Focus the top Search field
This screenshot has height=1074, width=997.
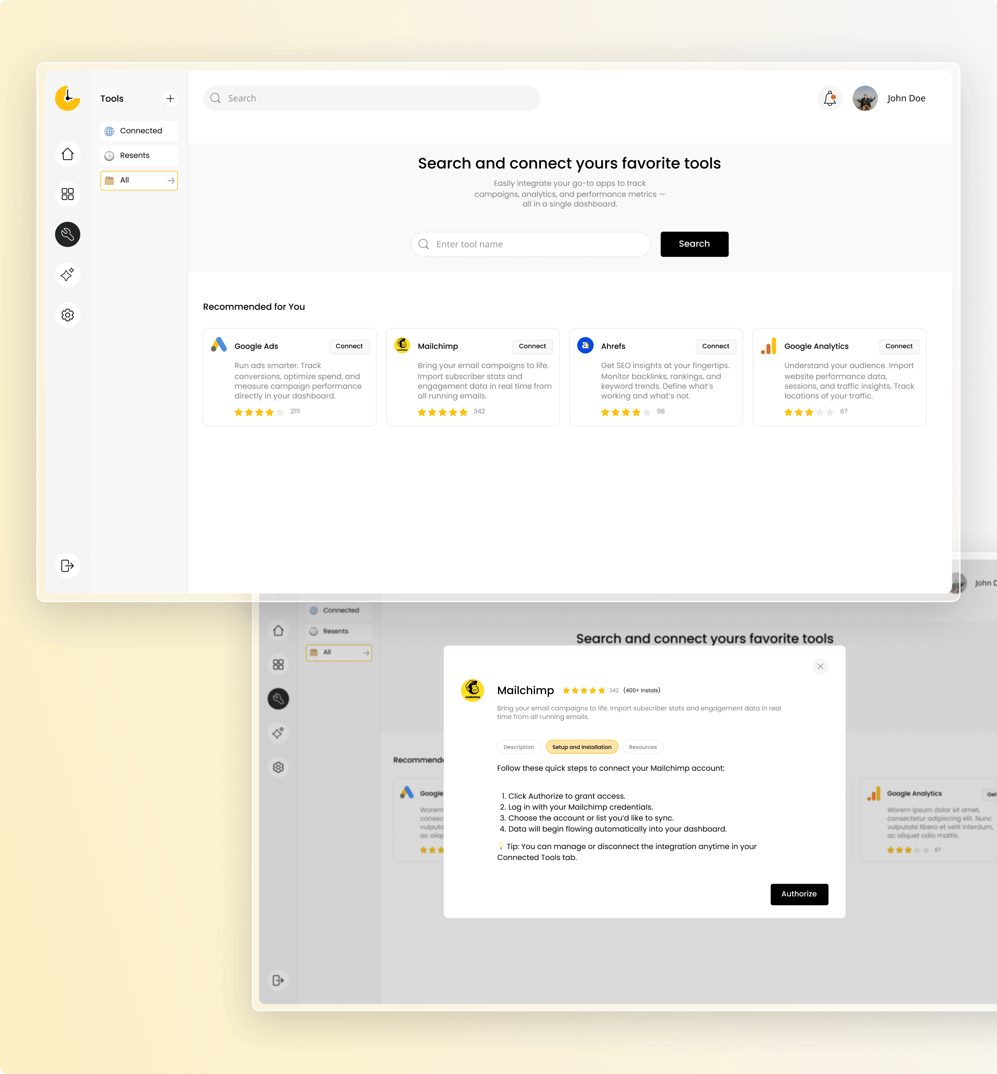pyautogui.click(x=371, y=98)
